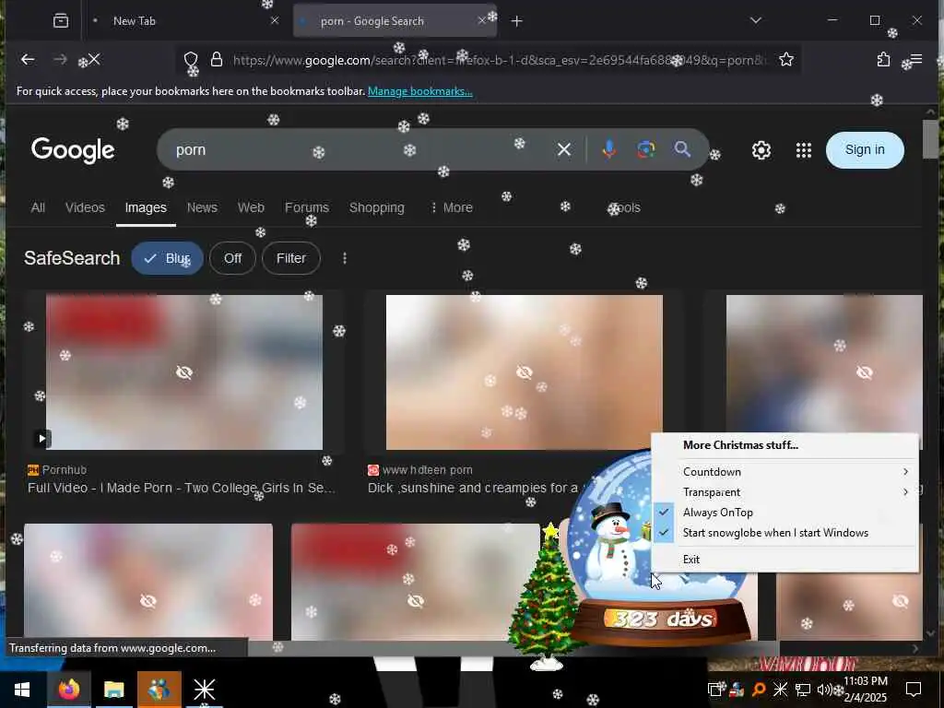Clear the Google search box text
The width and height of the screenshot is (944, 708).
(x=563, y=149)
